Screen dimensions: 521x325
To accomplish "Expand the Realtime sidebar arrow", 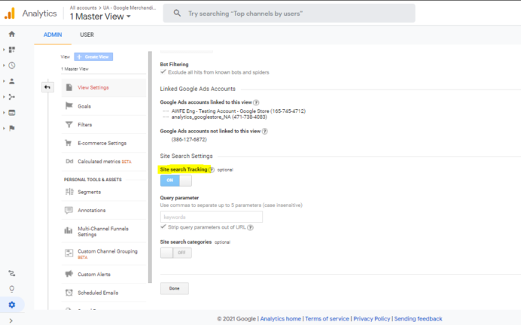I will coord(4,65).
